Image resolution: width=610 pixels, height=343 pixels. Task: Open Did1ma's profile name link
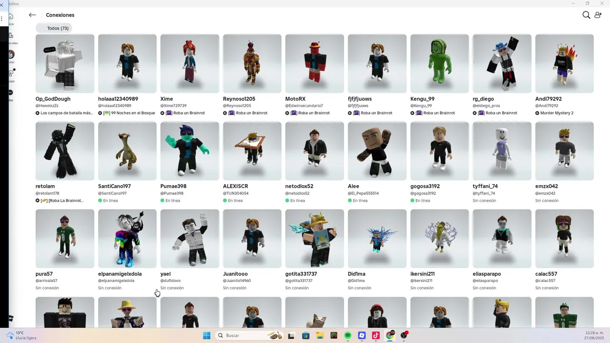(356, 274)
